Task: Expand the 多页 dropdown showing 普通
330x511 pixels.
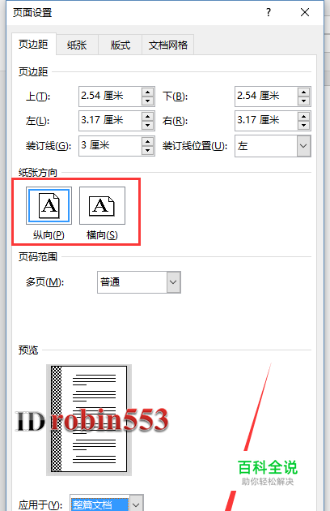Action: pos(173,282)
